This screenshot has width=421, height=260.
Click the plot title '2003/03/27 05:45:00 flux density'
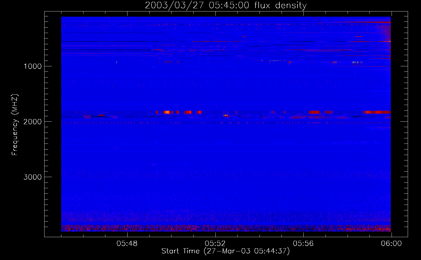(226, 5)
